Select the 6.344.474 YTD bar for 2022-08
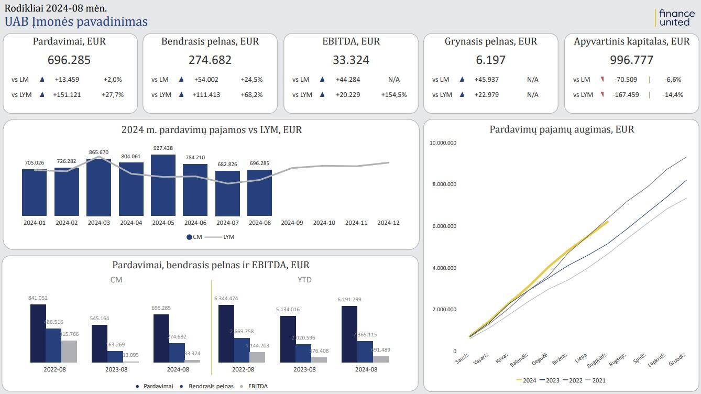 [226, 334]
